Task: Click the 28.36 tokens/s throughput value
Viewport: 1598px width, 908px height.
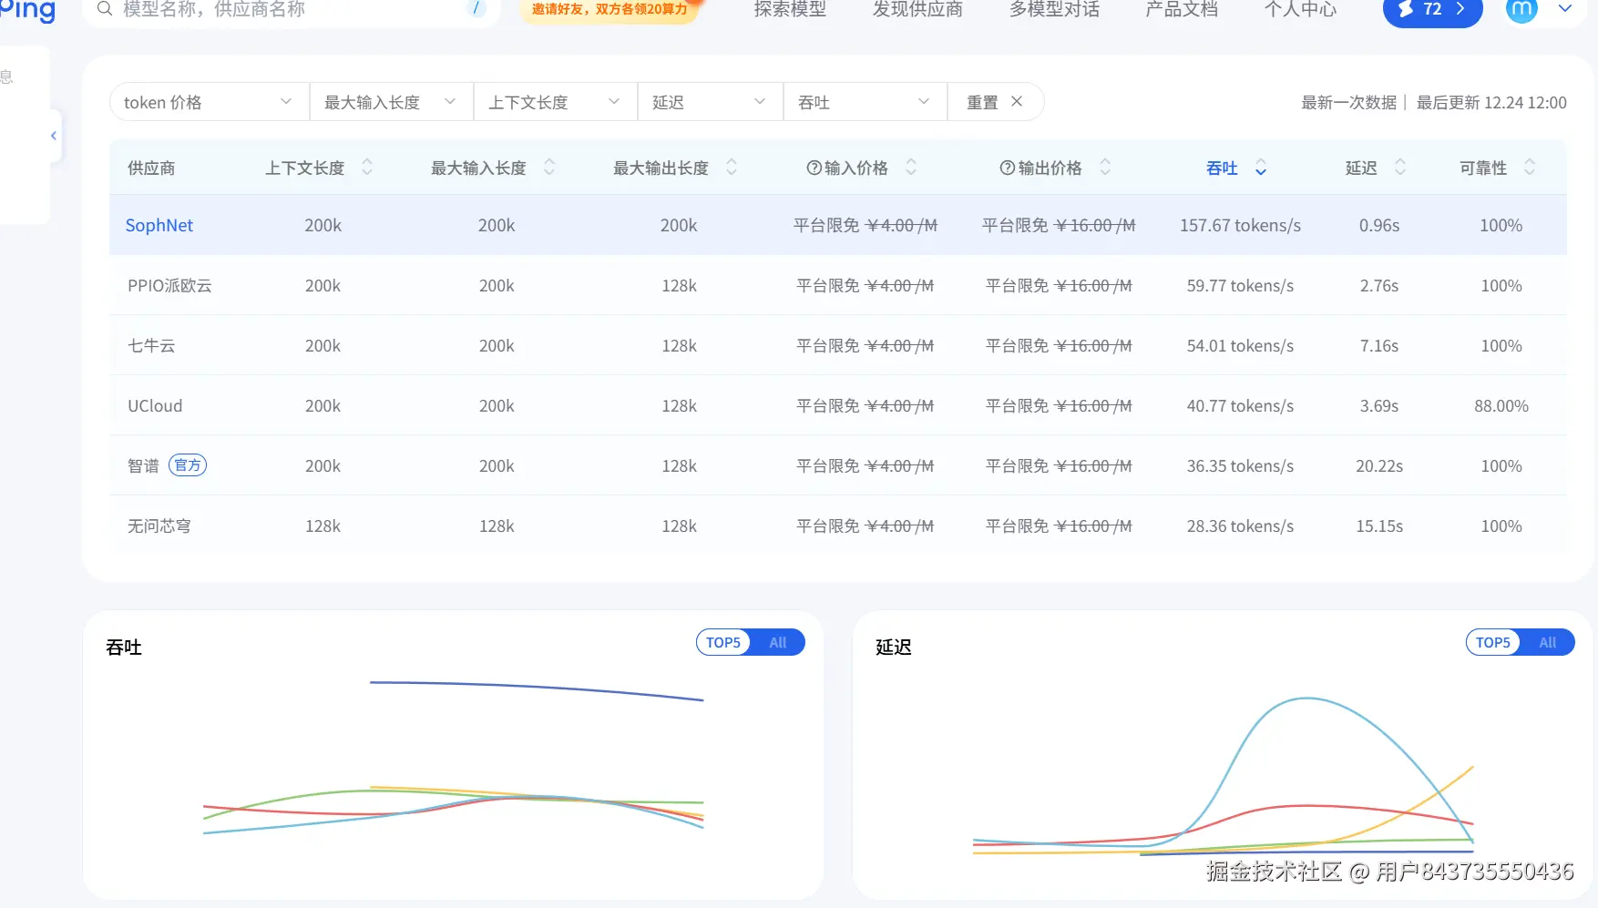Action: pos(1240,525)
